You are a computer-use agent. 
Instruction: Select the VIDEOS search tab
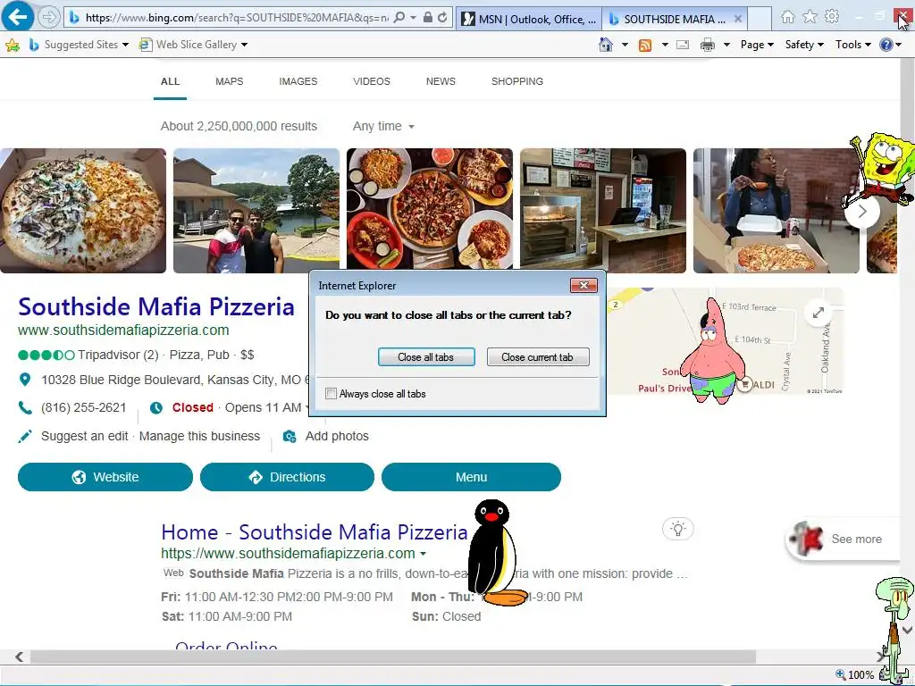click(x=372, y=81)
